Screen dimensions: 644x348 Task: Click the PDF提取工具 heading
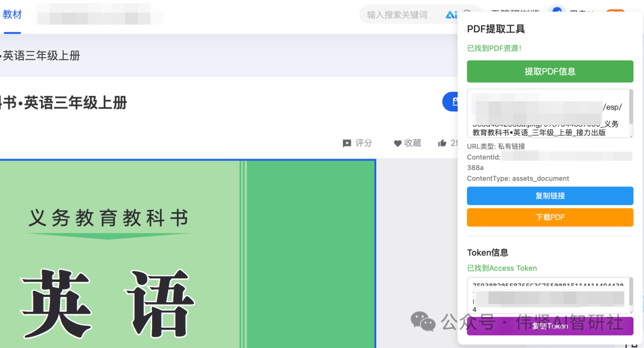496,29
